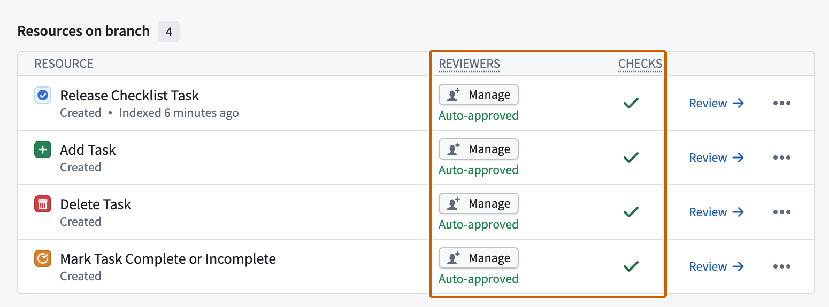This screenshot has width=829, height=307.
Task: Review the Delete Task resource
Action: [x=716, y=212]
